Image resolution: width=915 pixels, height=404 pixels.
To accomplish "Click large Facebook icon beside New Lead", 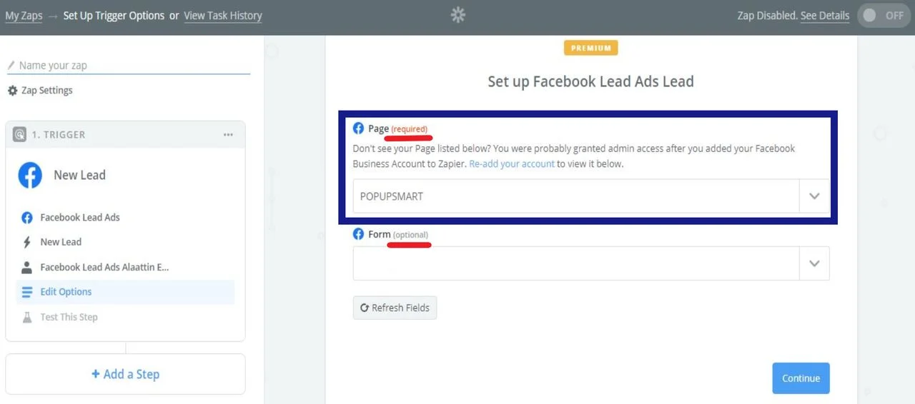I will coord(30,175).
